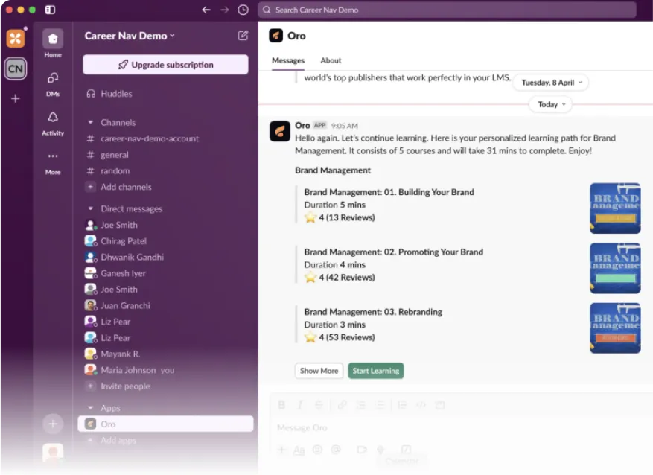Image resolution: width=653 pixels, height=475 pixels.
Task: Add a new workspace with plus icon
Action: coord(16,99)
